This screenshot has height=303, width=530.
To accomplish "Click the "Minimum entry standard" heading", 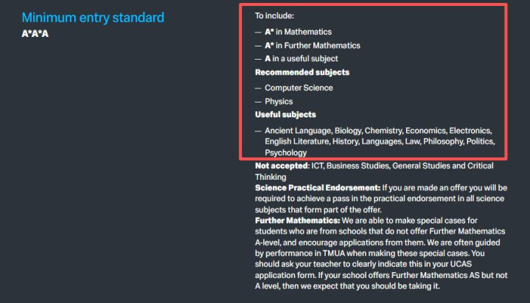I will click(x=93, y=17).
